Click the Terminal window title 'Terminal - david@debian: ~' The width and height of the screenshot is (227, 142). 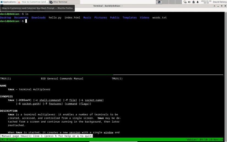coord(108,6)
